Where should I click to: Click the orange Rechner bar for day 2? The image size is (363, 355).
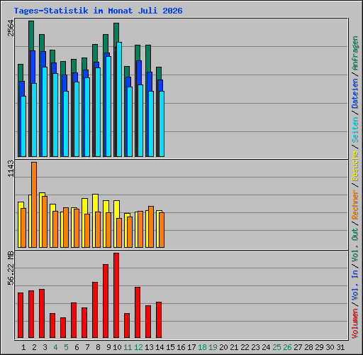click(34, 204)
